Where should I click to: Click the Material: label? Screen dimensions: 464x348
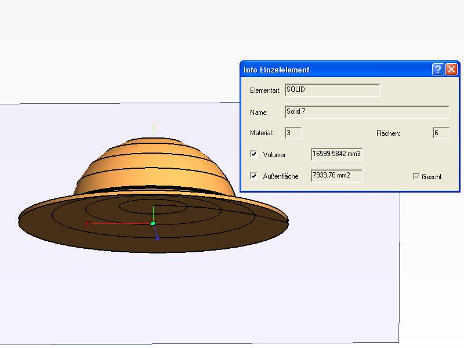[x=262, y=133]
